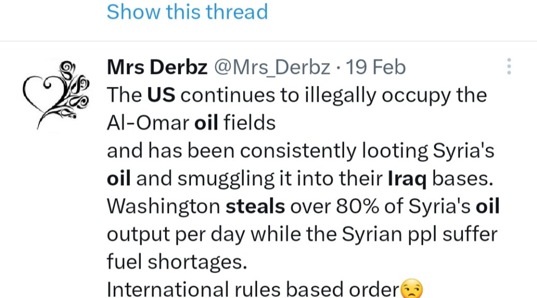Click the bold word steals
This screenshot has width=537, height=298.
coord(256,206)
